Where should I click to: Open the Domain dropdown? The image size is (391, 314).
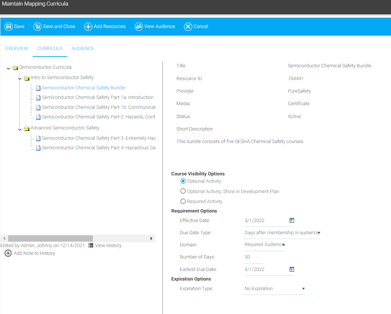(x=265, y=245)
